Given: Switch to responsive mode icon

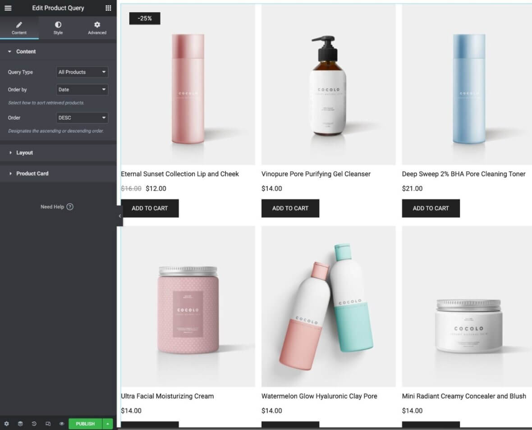Looking at the screenshot, I should 48,424.
